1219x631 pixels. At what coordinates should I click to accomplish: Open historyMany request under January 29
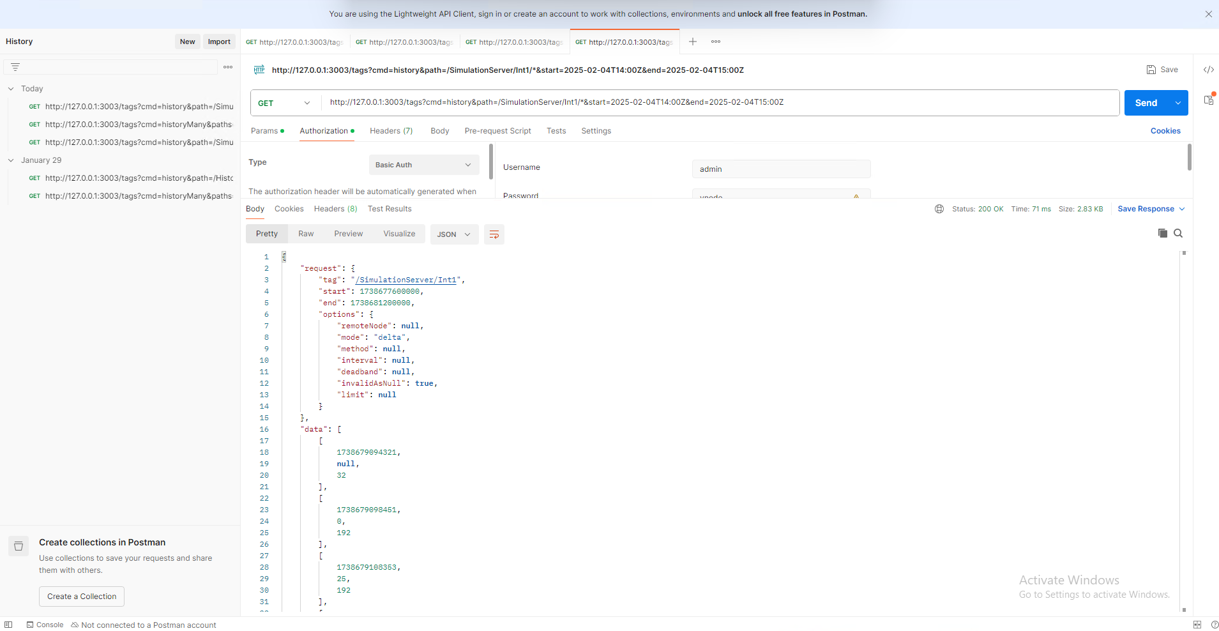(131, 196)
